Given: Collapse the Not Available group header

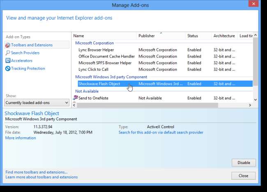Looking at the screenshot, I should pos(87,91).
